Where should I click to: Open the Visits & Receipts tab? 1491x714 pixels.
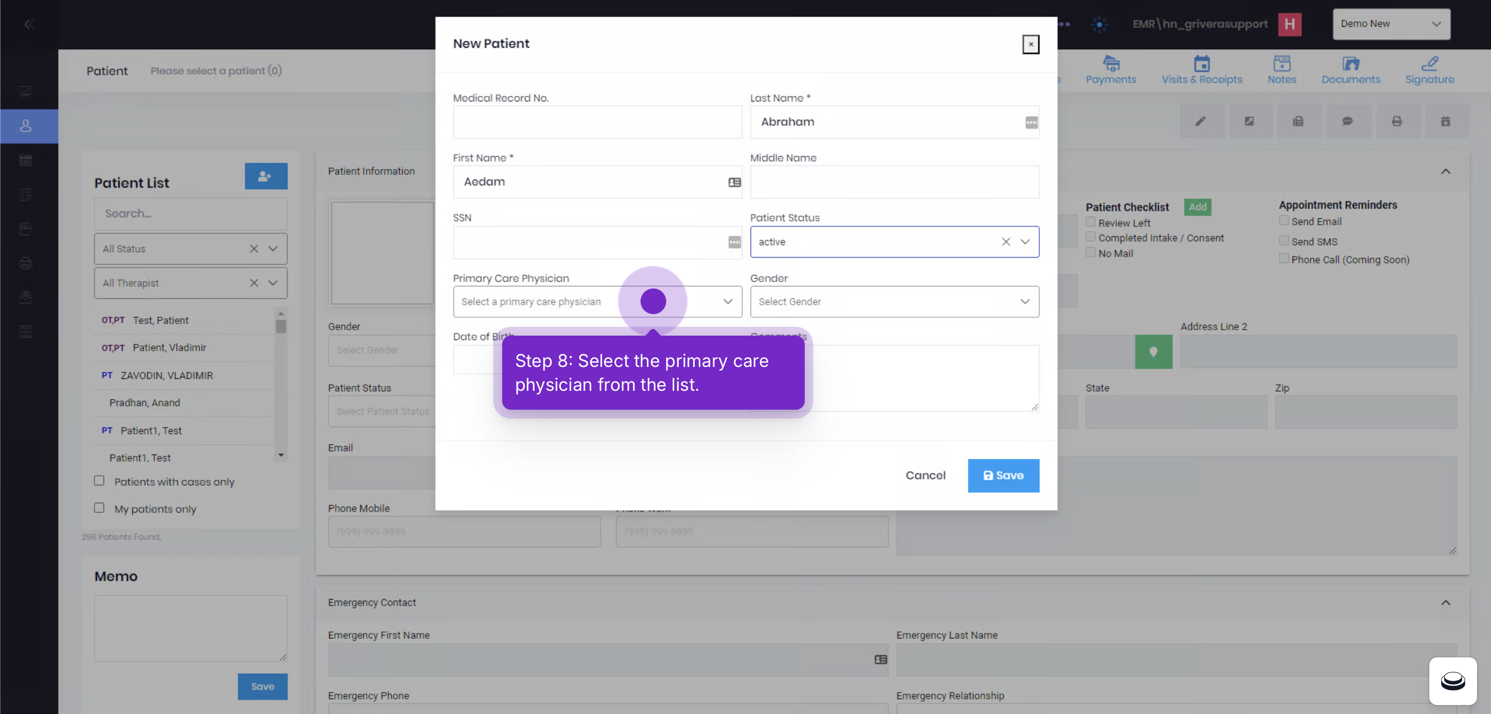pyautogui.click(x=1201, y=71)
